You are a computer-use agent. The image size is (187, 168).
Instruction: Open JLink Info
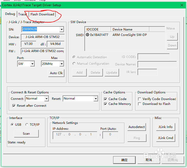pyautogui.click(x=165, y=127)
